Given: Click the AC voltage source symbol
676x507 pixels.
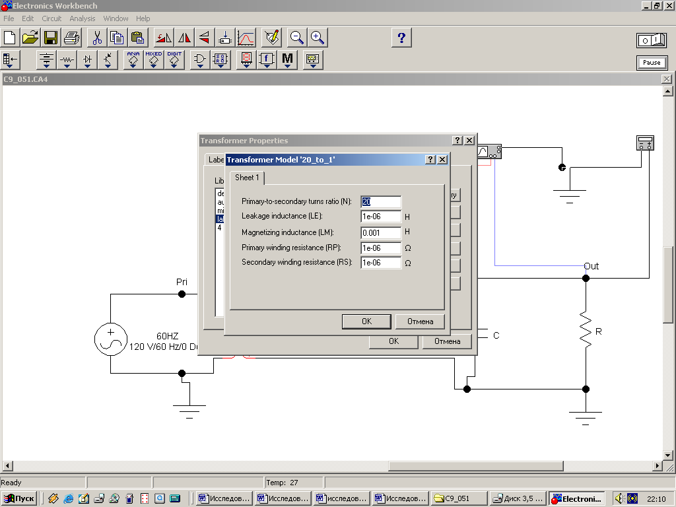Looking at the screenshot, I should (x=111, y=339).
